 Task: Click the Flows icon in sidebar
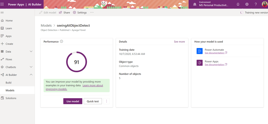point(2,59)
